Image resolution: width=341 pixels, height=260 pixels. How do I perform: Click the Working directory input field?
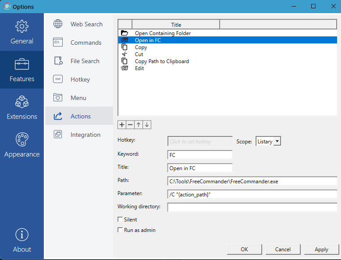click(252, 207)
